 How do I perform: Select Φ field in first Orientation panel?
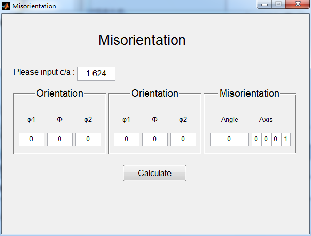pos(60,139)
